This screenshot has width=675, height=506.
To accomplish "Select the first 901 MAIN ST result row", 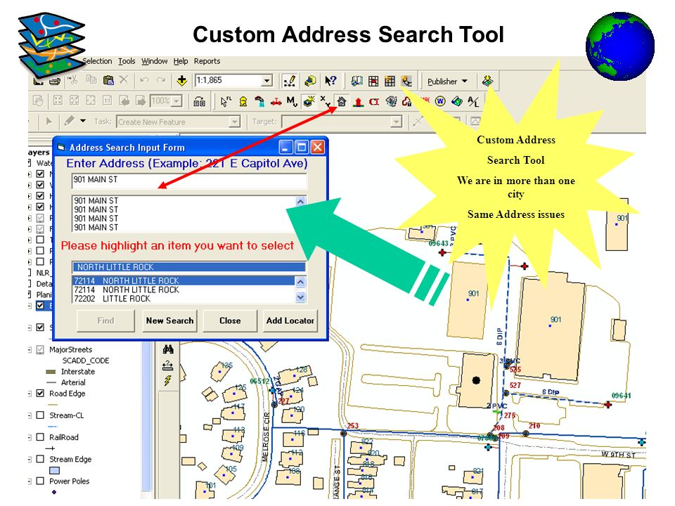I will 184,200.
